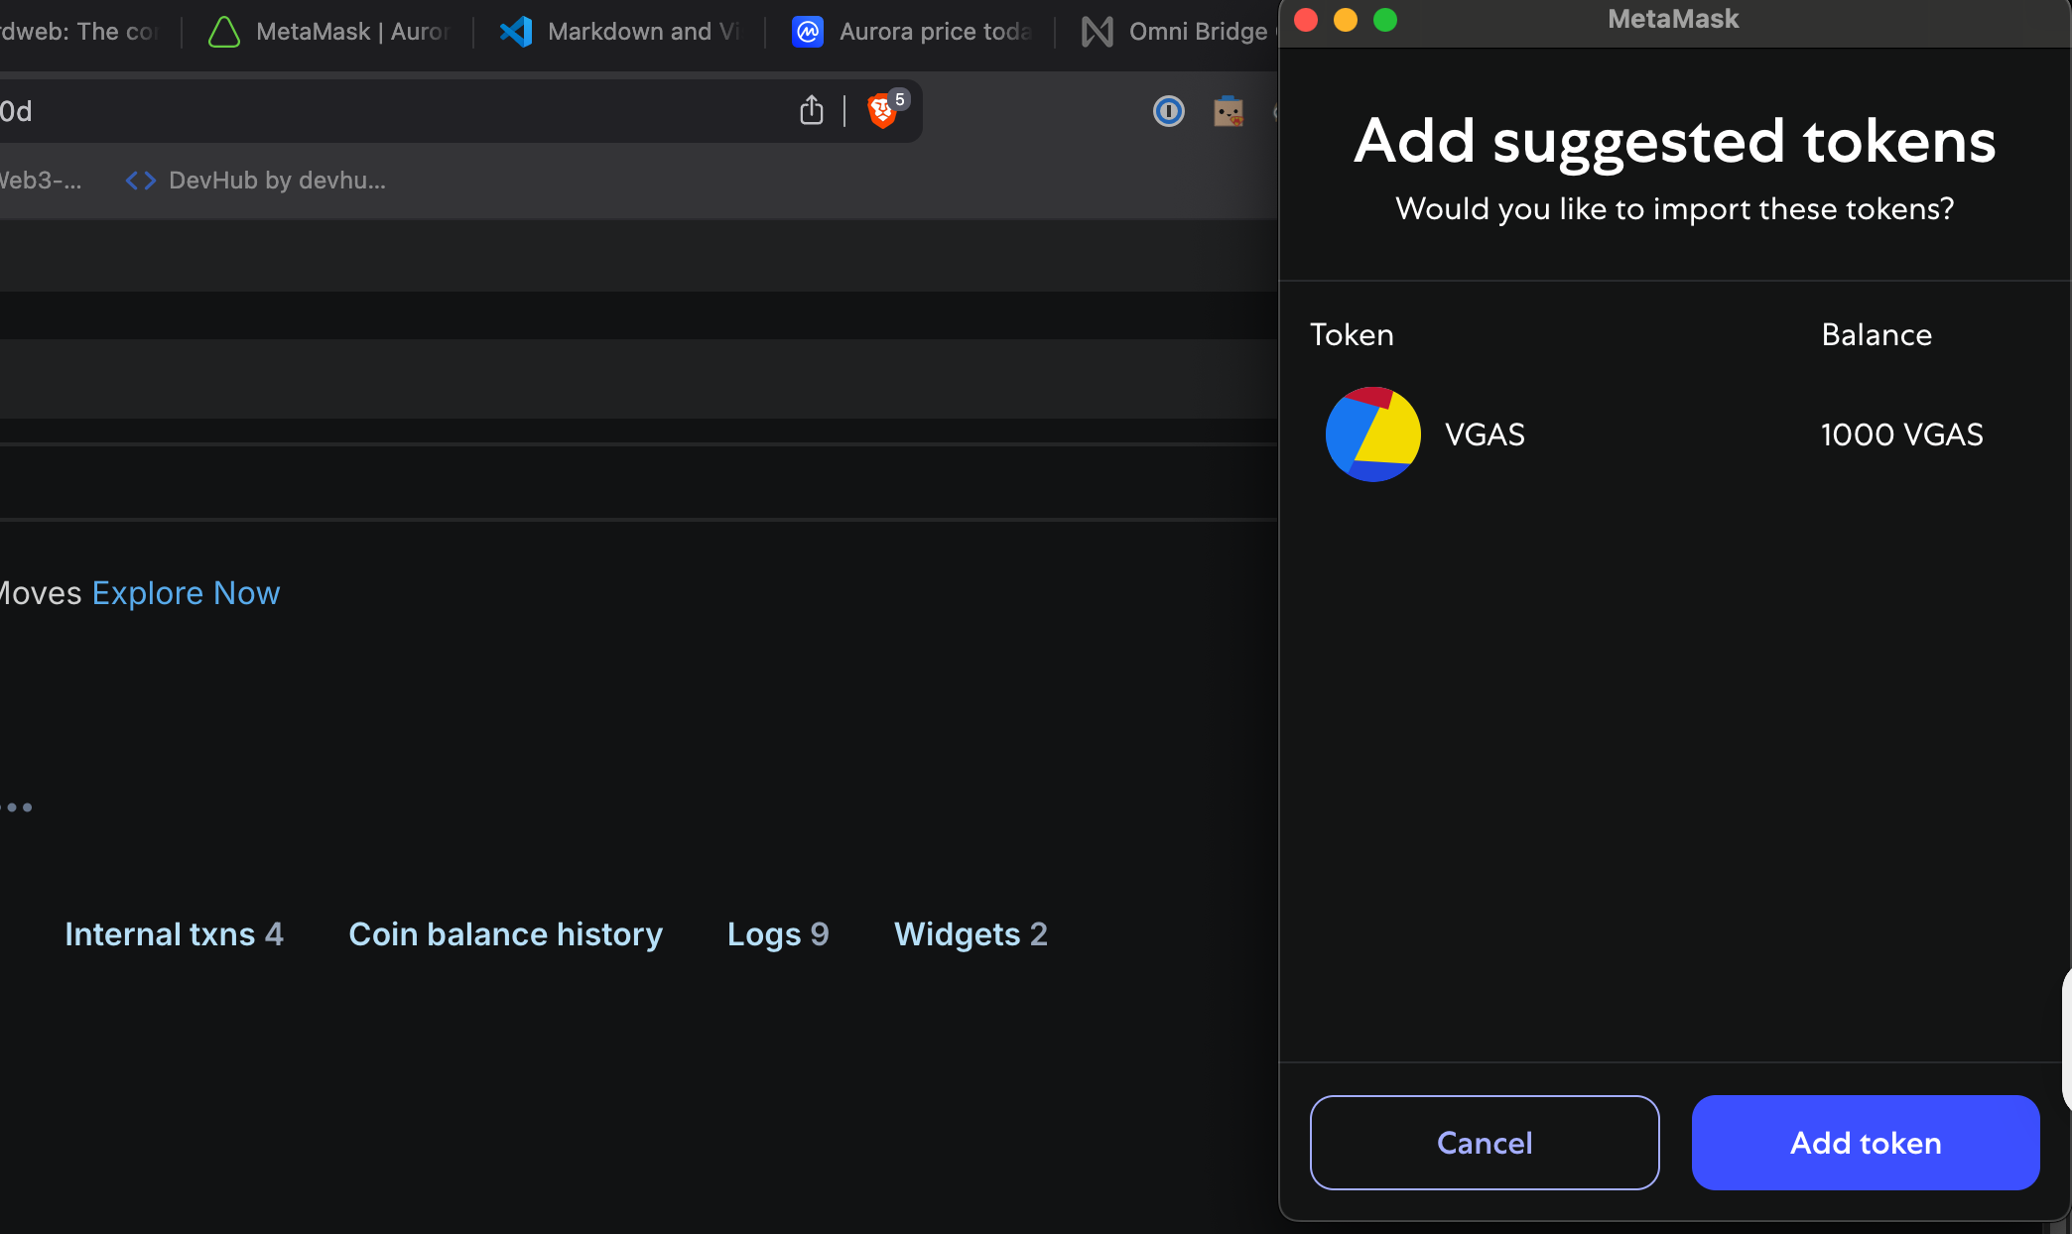The image size is (2072, 1234).
Task: Click the share icon in the address bar
Action: 811,110
